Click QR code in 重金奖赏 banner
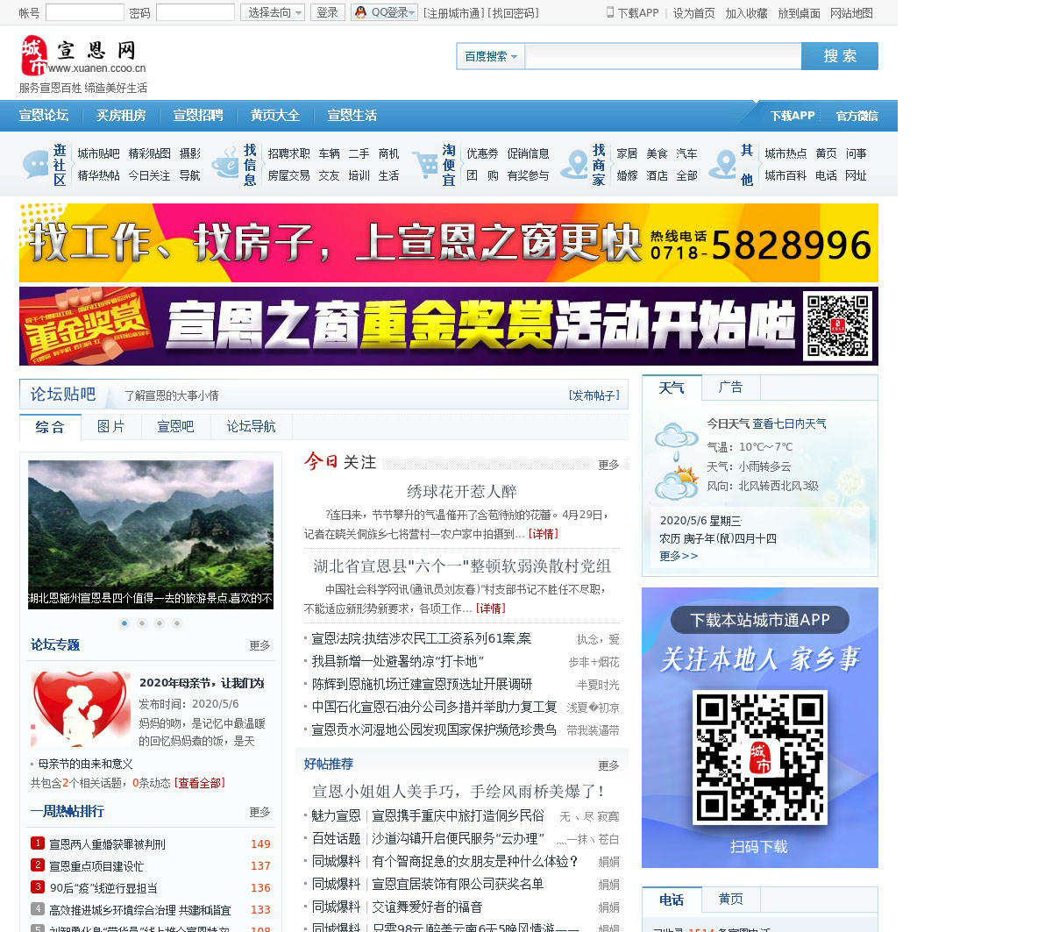The width and height of the screenshot is (1052, 932). (x=838, y=325)
